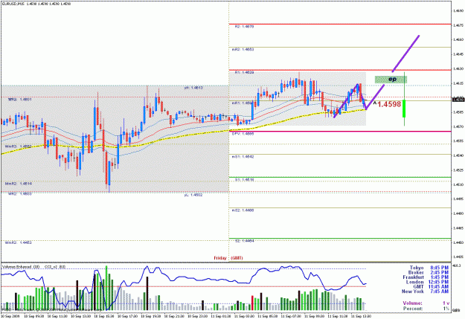Click the New York 7:45 AM clock row
Image resolution: width=465 pixels, height=319 pixels.
pos(425,291)
